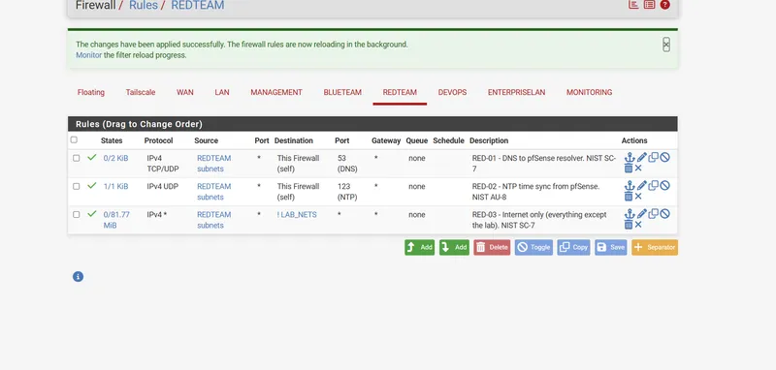Screen dimensions: 776x370
Task: Click the IPv4 TCP/UDP protocol cell
Action: [x=163, y=164]
